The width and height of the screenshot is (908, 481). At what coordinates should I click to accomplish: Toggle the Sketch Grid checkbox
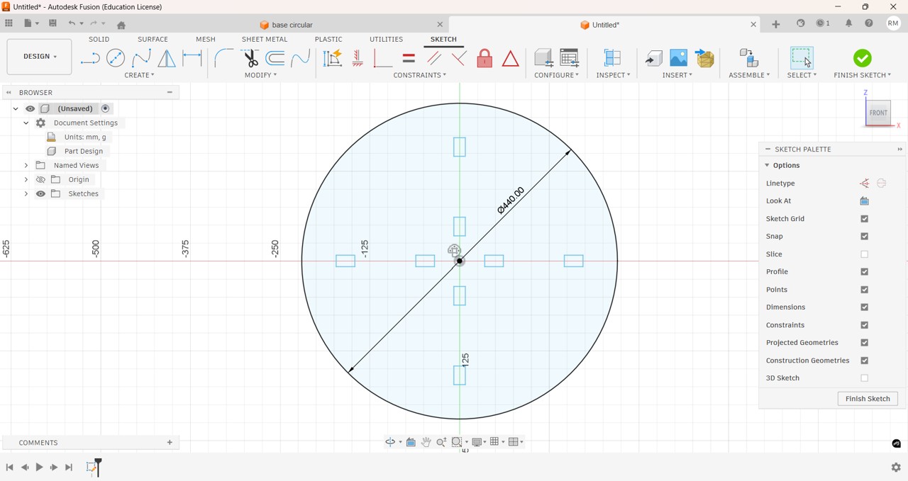point(865,219)
